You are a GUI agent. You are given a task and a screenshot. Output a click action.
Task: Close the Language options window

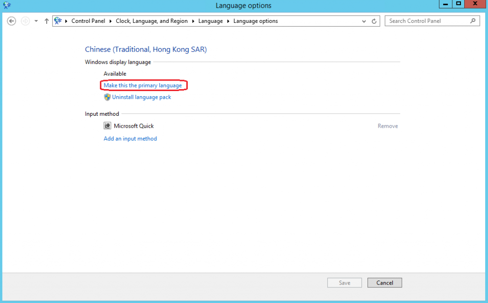(x=475, y=4)
